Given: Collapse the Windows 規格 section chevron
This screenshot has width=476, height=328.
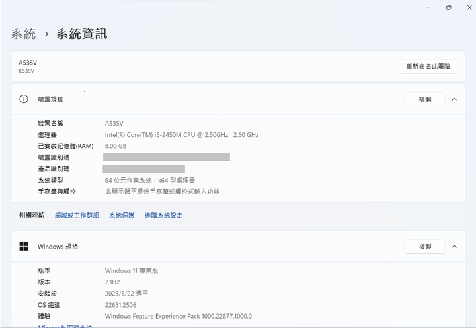Looking at the screenshot, I should pos(454,247).
